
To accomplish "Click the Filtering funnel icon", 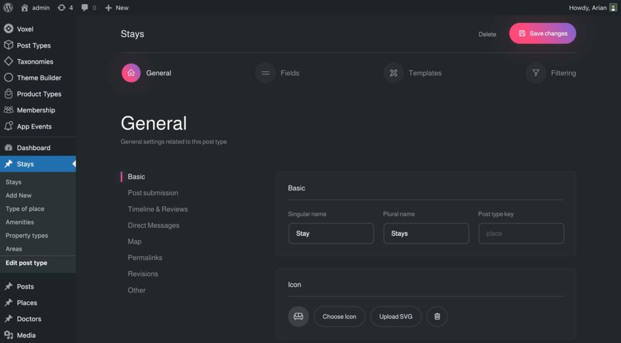I will point(535,73).
